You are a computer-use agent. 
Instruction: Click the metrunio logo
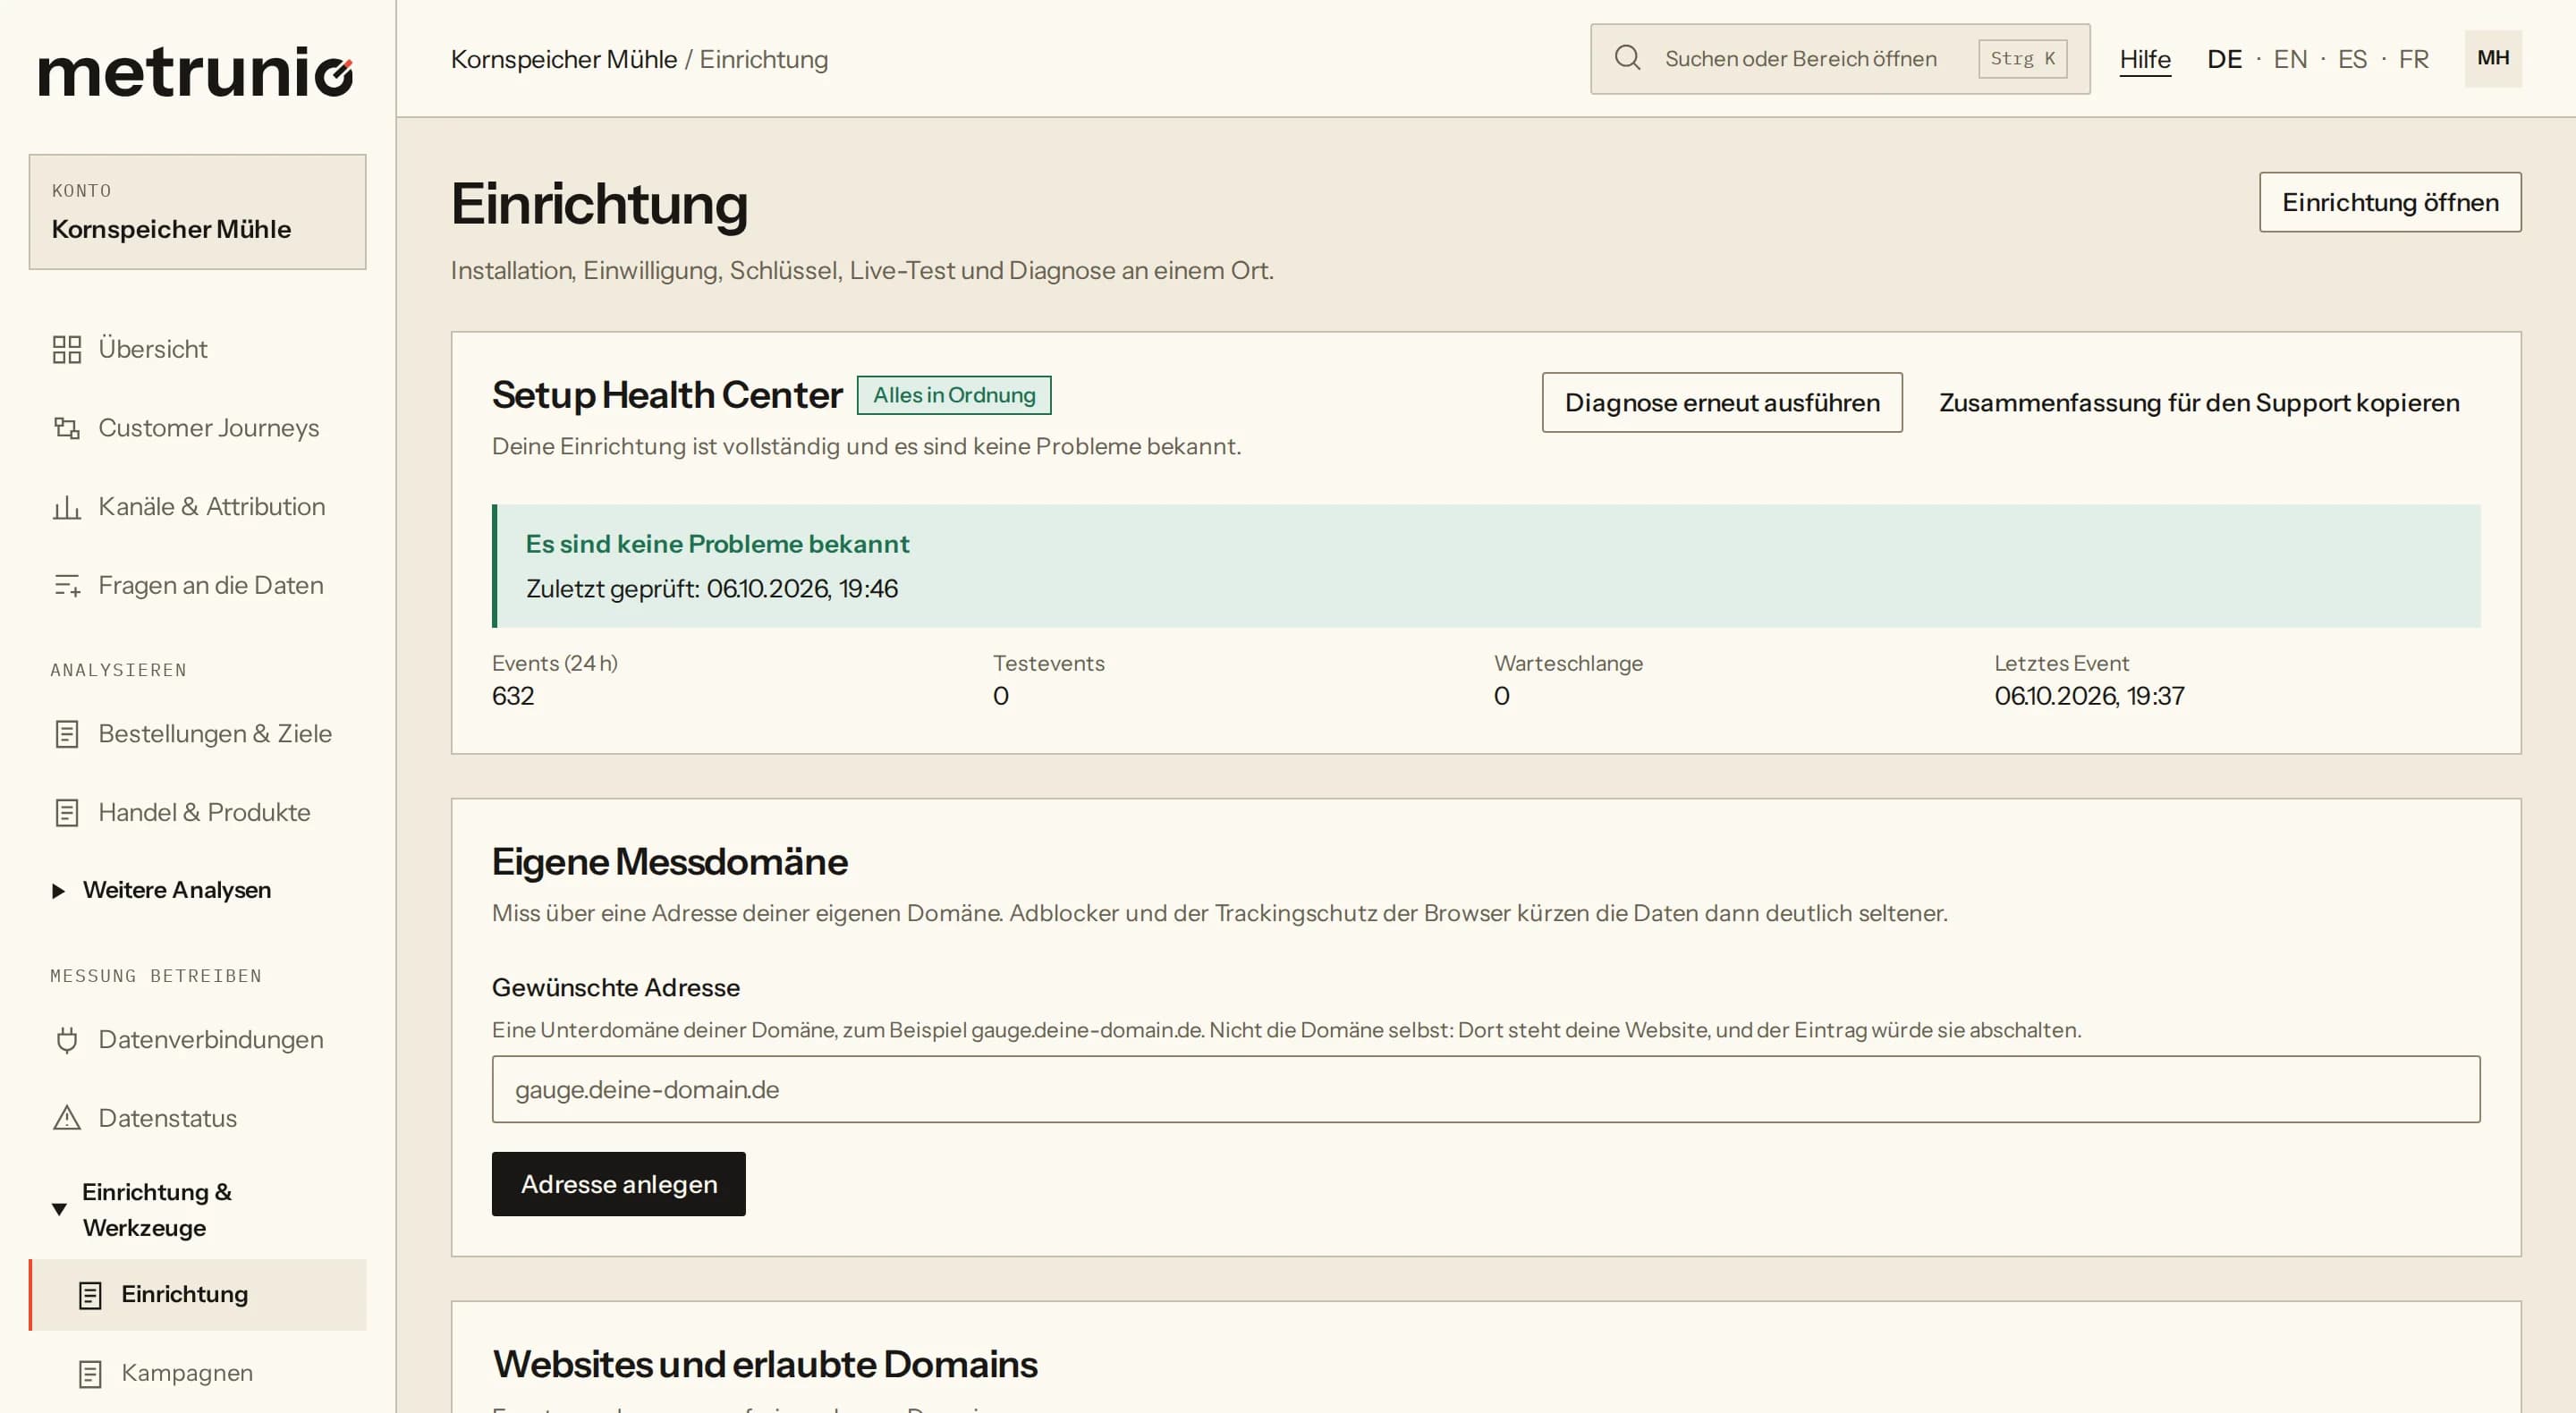click(196, 73)
